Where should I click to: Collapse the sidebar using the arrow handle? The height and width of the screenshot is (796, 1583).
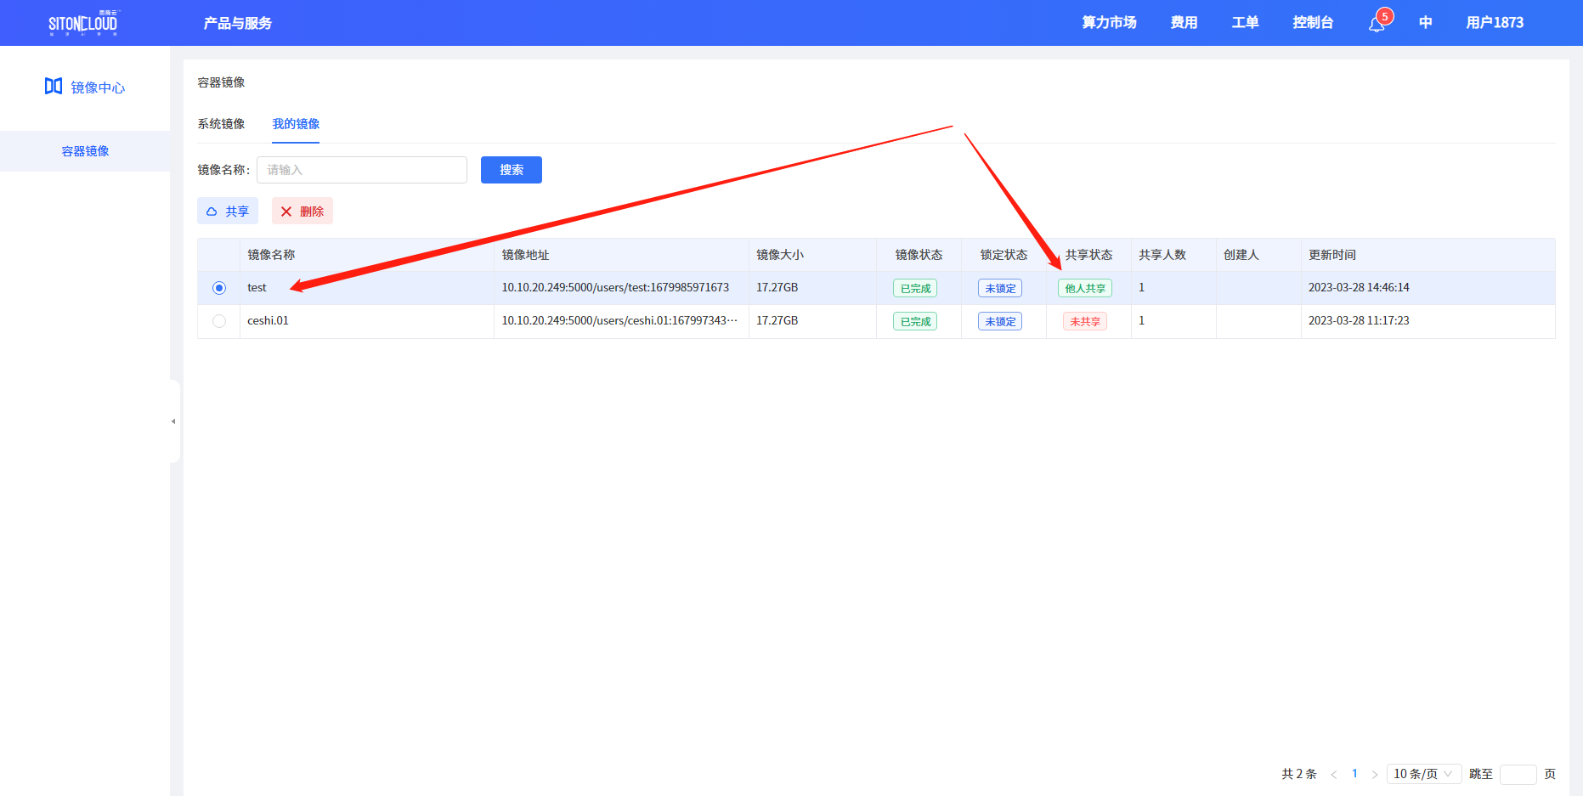[x=173, y=421]
